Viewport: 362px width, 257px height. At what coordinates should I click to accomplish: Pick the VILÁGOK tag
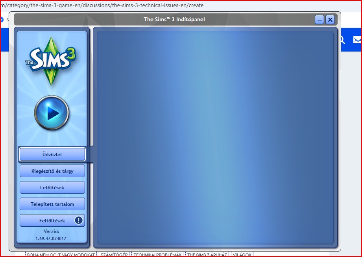point(242,255)
